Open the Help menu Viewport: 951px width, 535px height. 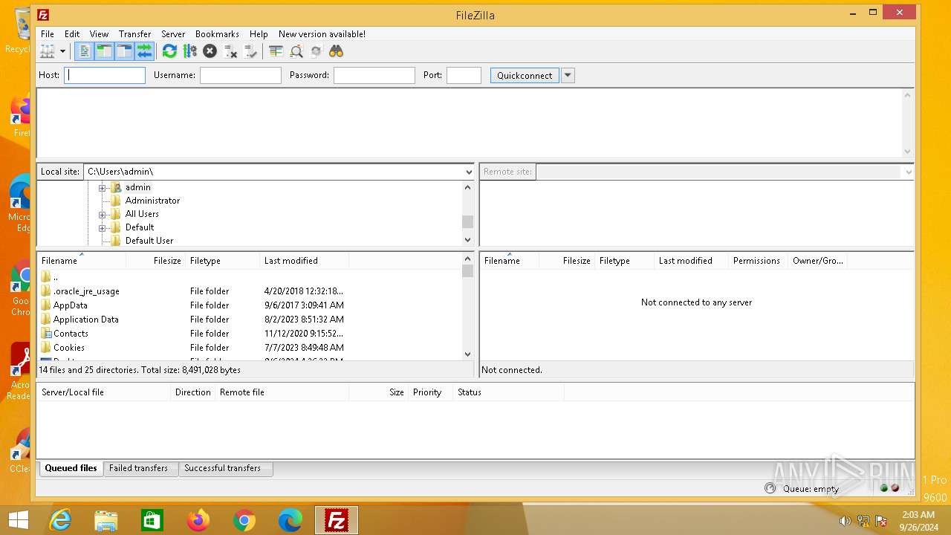(259, 34)
